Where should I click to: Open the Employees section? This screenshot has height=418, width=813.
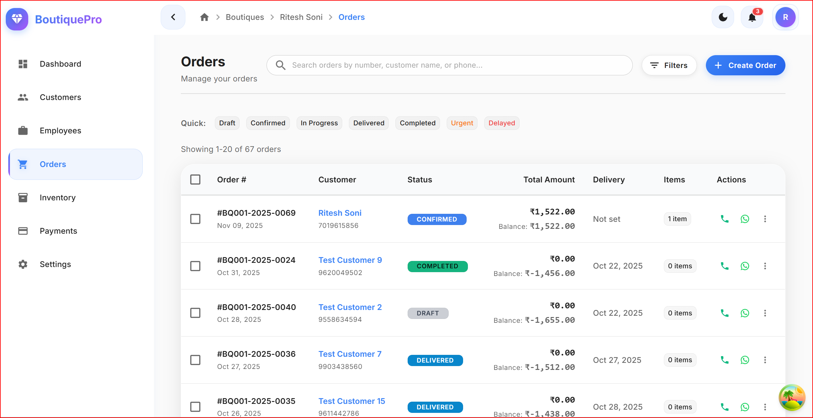(60, 130)
